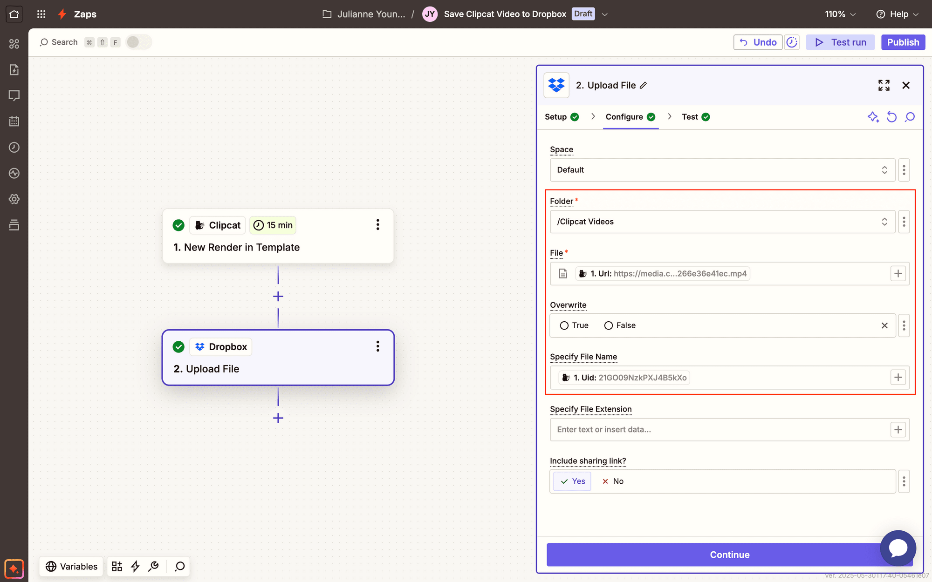The image size is (932, 582).
Task: Open the AI copilot sparkle icon at bottom left
Action: tap(14, 568)
